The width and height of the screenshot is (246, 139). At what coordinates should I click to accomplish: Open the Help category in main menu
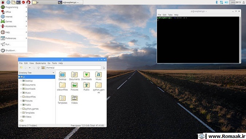(x=13, y=32)
